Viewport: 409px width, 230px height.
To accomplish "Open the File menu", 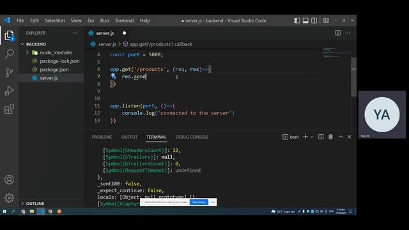I will (x=20, y=20).
